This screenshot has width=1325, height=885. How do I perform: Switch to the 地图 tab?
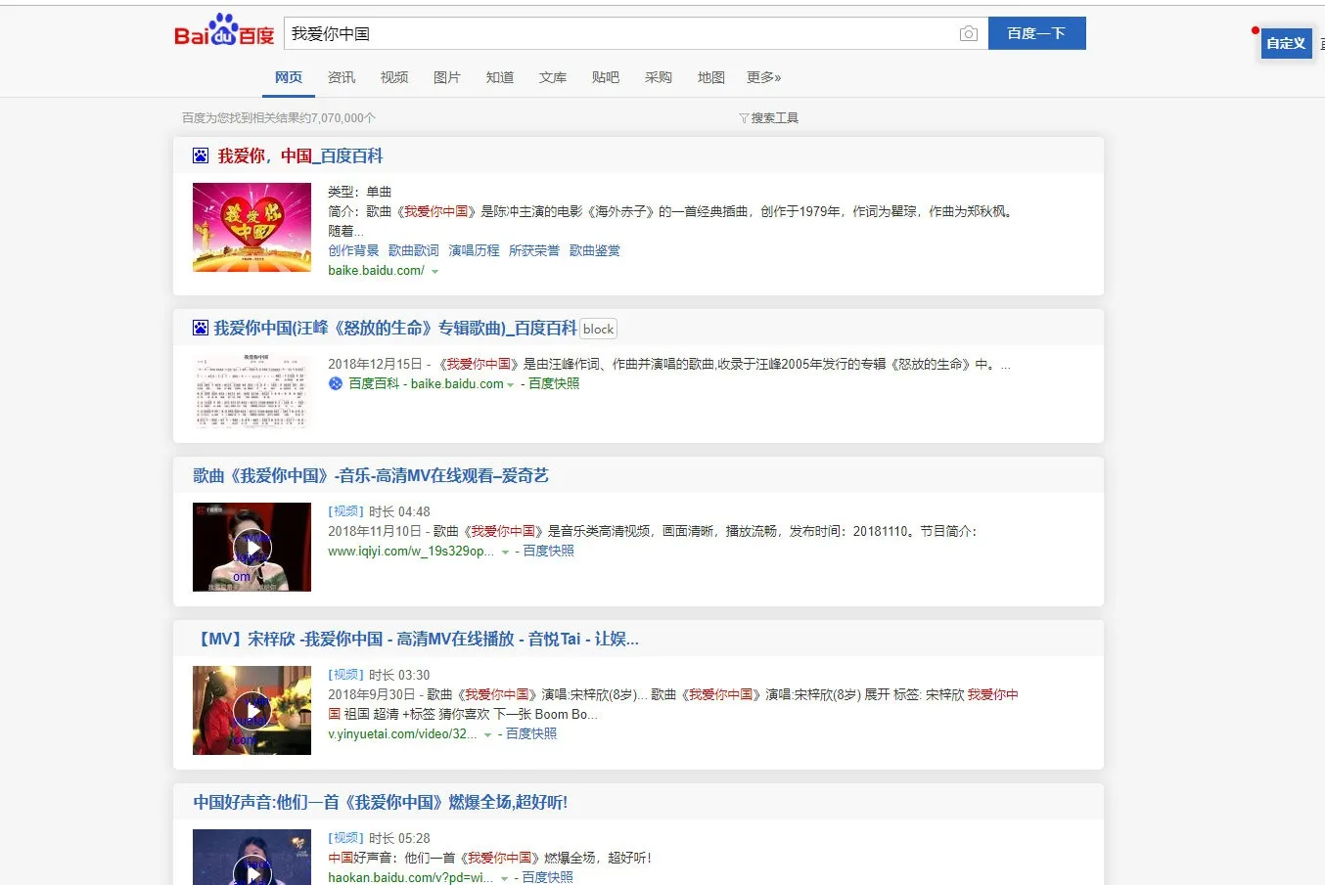pyautogui.click(x=711, y=77)
